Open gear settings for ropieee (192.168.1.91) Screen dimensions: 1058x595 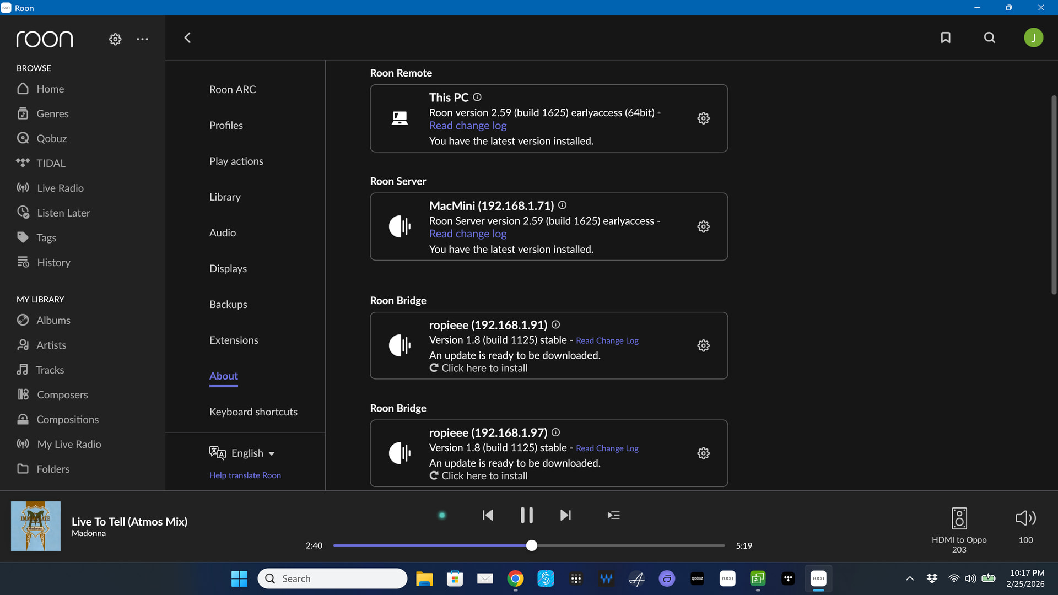pyautogui.click(x=703, y=345)
